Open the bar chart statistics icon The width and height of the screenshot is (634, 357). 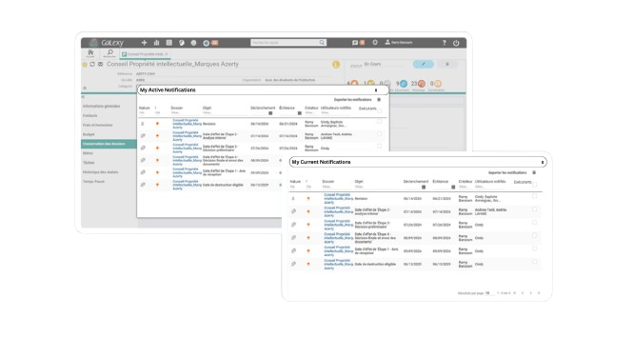click(156, 43)
